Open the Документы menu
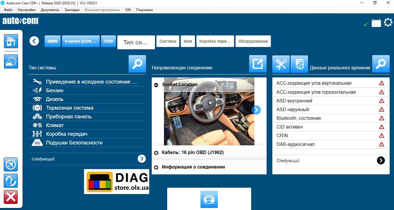This screenshot has height=210, width=394. [x=50, y=10]
